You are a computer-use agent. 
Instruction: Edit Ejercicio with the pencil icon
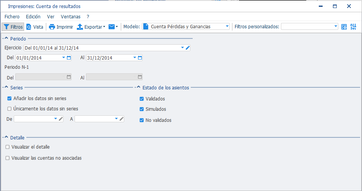[x=188, y=48]
